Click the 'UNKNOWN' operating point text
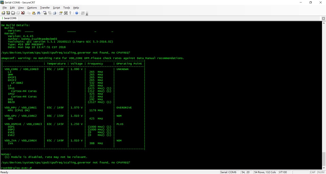 pyautogui.click(x=122, y=69)
